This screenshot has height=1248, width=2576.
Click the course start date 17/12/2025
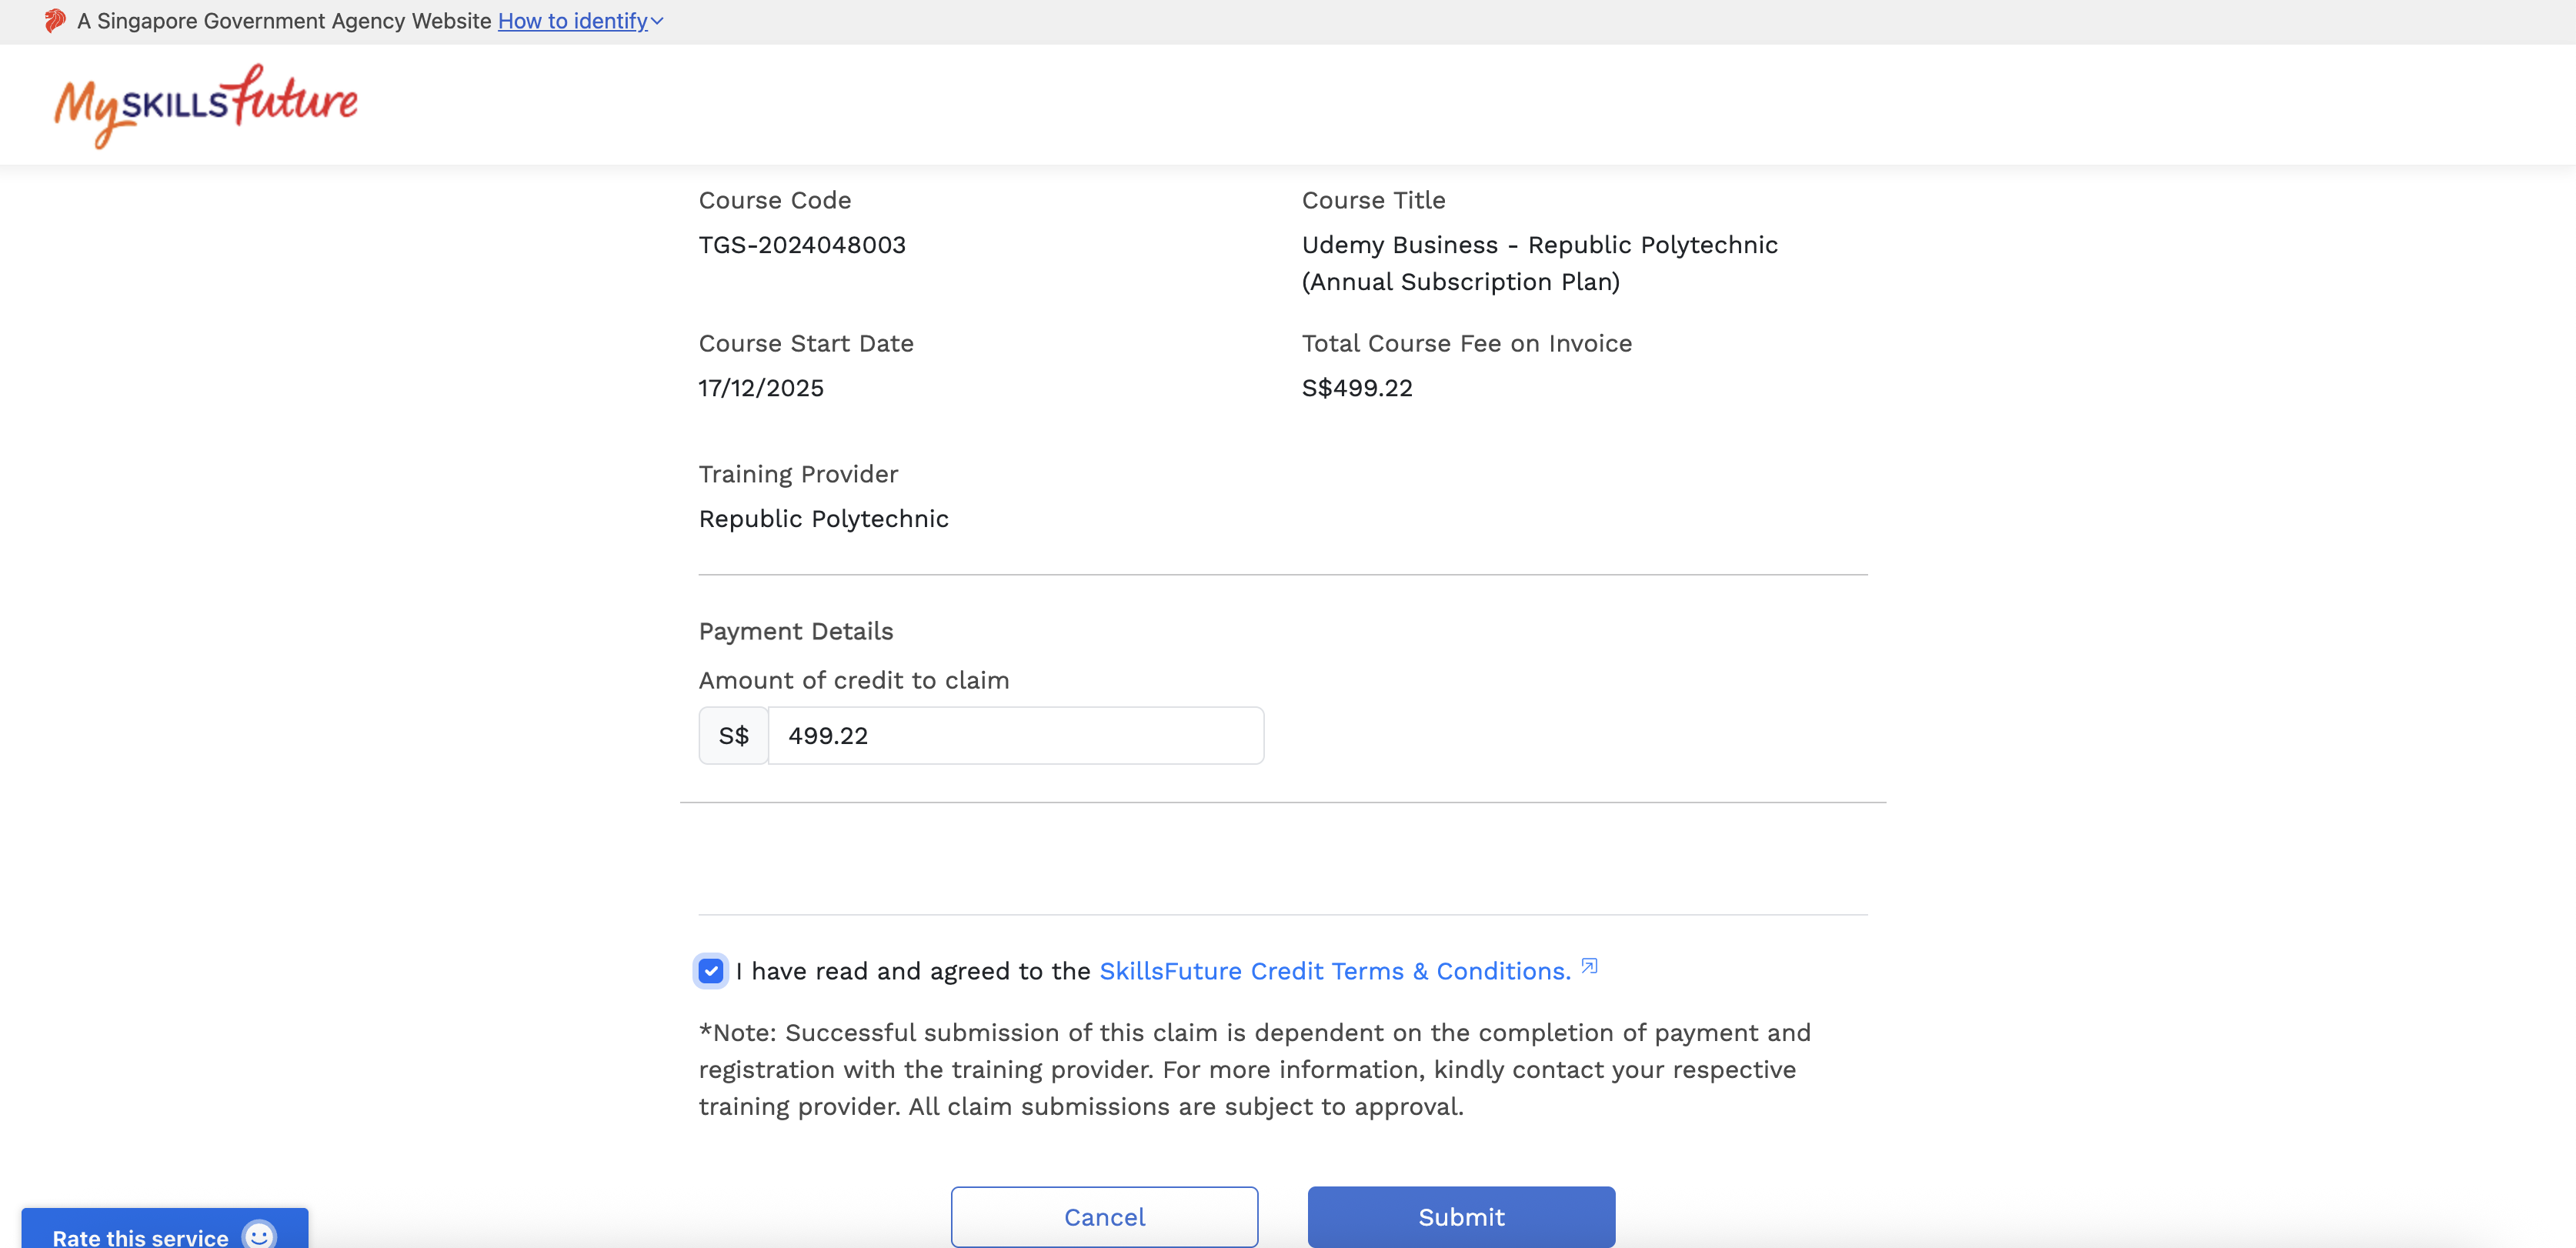[760, 388]
